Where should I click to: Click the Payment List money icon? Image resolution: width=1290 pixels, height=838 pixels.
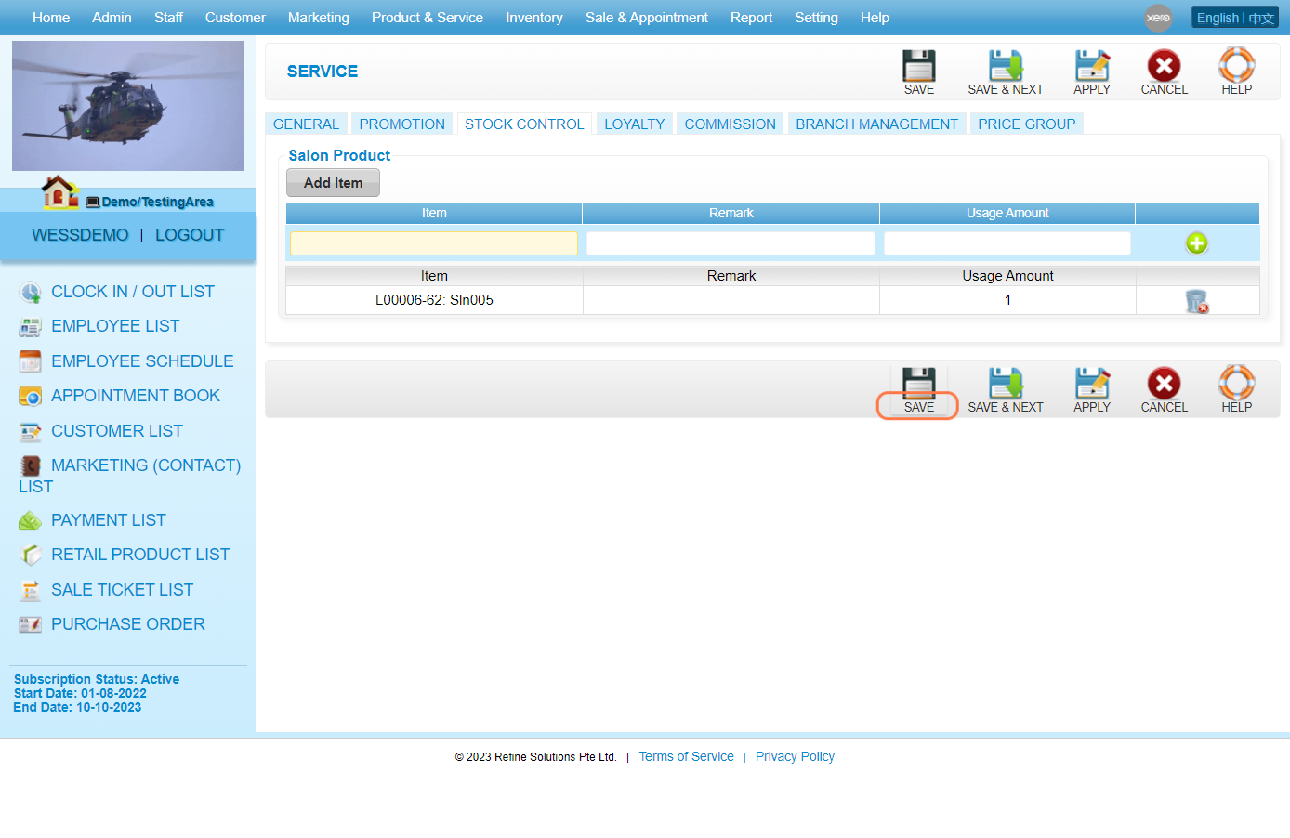tap(31, 521)
